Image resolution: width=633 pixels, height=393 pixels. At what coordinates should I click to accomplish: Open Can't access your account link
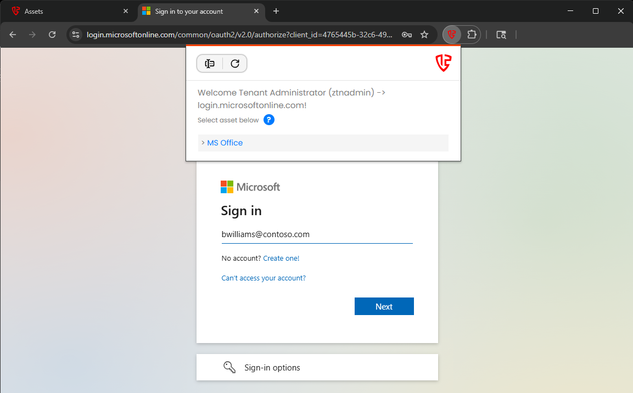264,278
